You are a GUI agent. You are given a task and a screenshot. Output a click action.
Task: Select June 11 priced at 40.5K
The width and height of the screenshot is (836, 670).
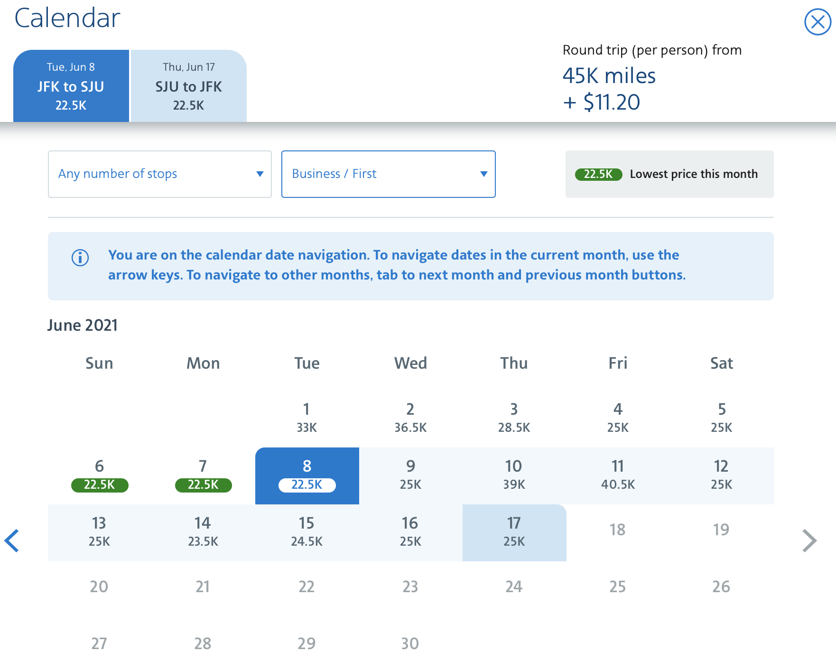(617, 475)
